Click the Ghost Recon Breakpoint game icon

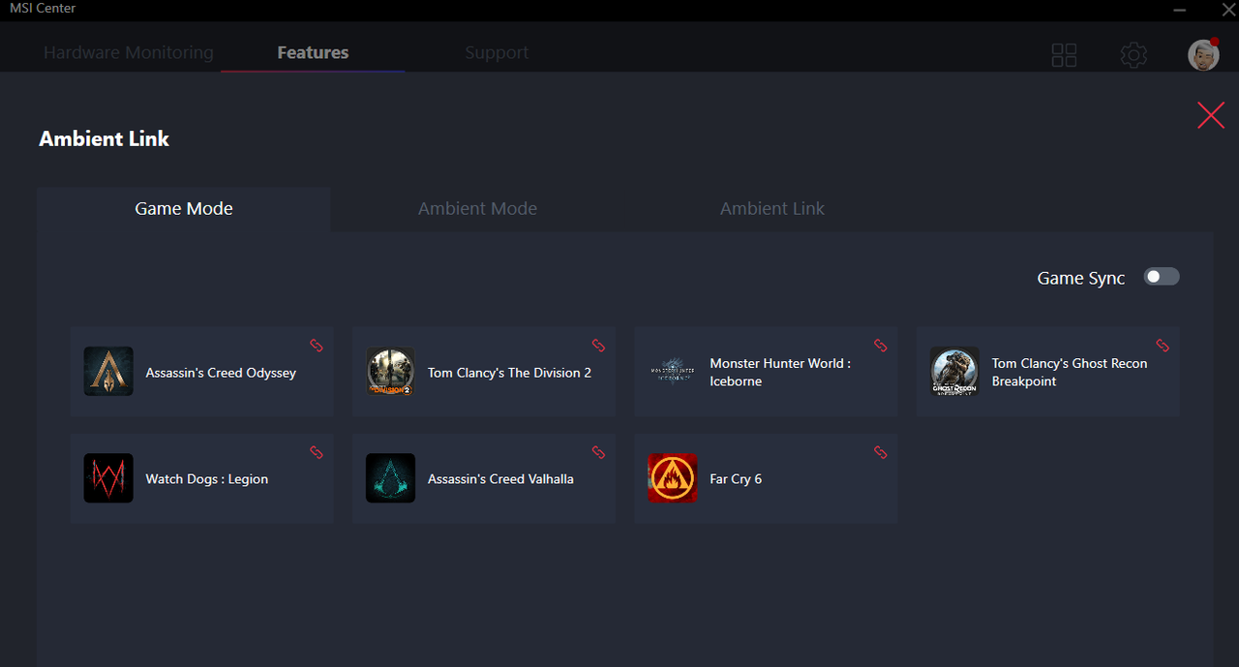point(954,372)
